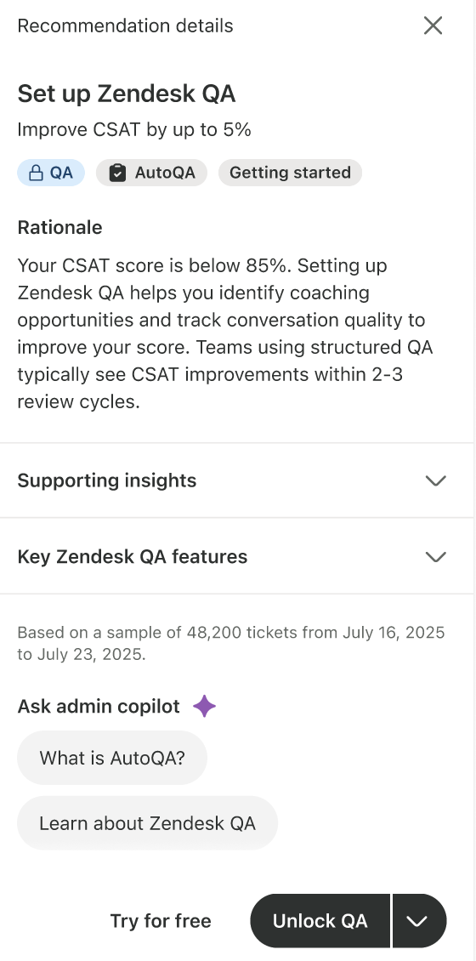The height and width of the screenshot is (961, 476).
Task: Click the Rationale paragraph text
Action: (x=225, y=333)
